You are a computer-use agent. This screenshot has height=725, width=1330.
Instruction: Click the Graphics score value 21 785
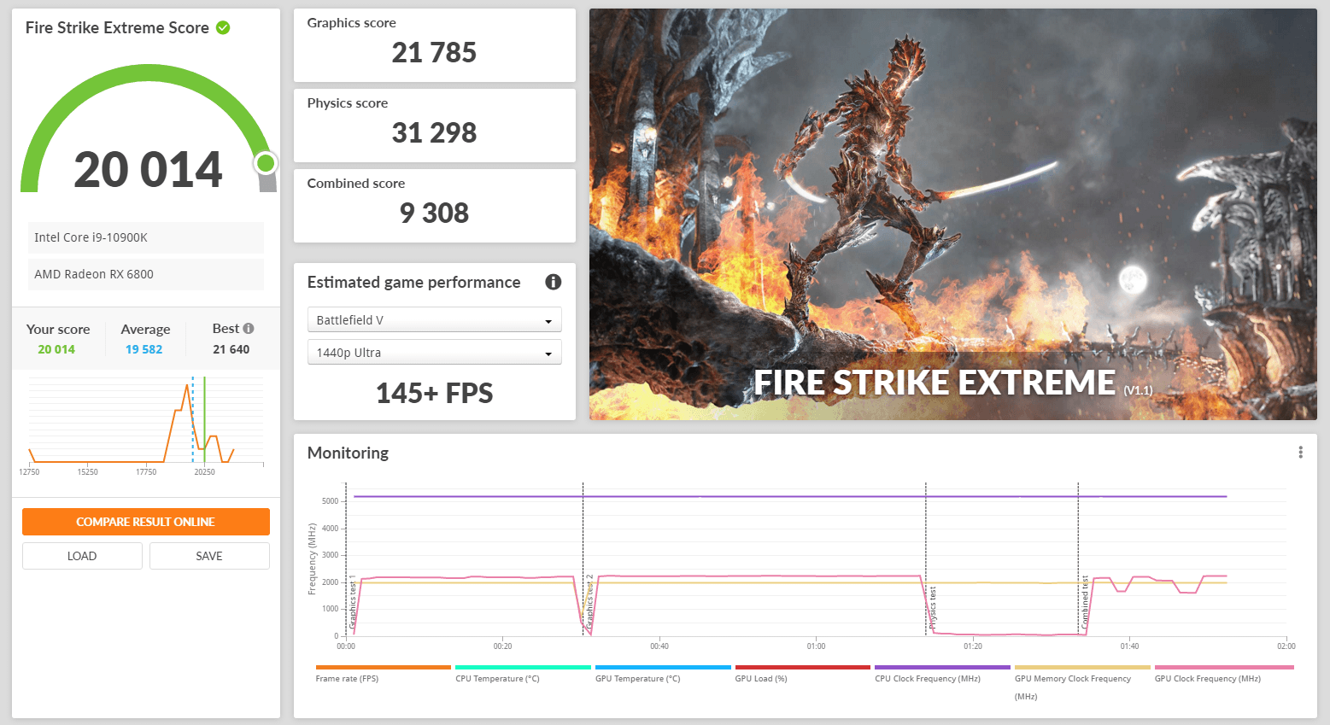click(x=434, y=53)
